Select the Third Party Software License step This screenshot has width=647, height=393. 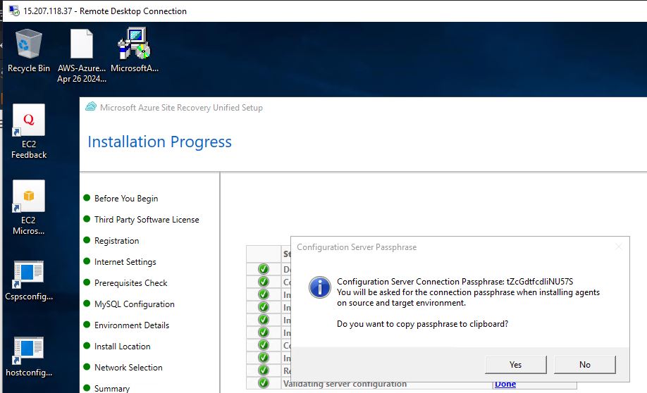147,220
